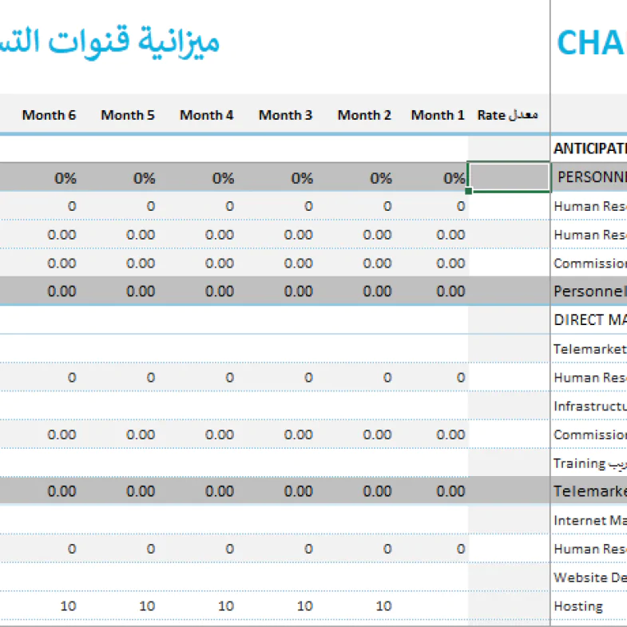Click the blue CHA title text
The image size is (627, 627).
[x=590, y=43]
